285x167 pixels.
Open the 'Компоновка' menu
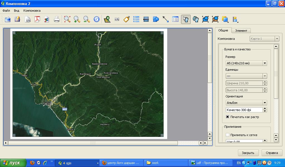32,11
